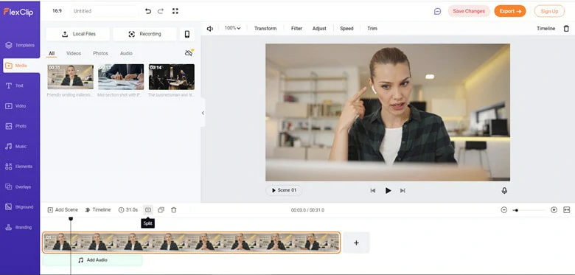Collapse the media panel with side arrow

[x=203, y=113]
